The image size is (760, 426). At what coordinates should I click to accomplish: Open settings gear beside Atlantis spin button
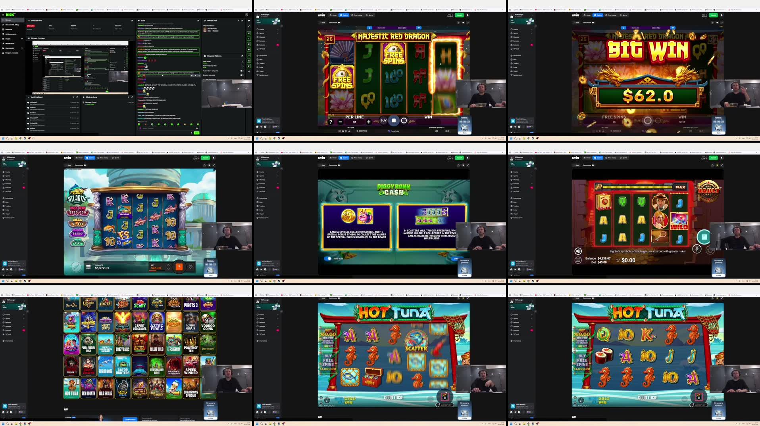point(190,267)
